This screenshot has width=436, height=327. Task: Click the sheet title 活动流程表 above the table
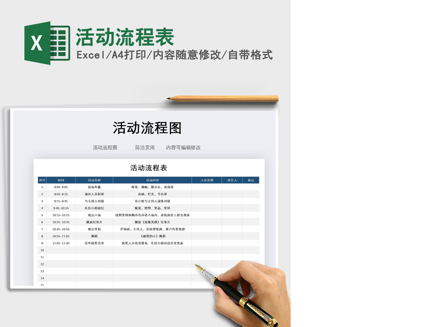(x=149, y=168)
